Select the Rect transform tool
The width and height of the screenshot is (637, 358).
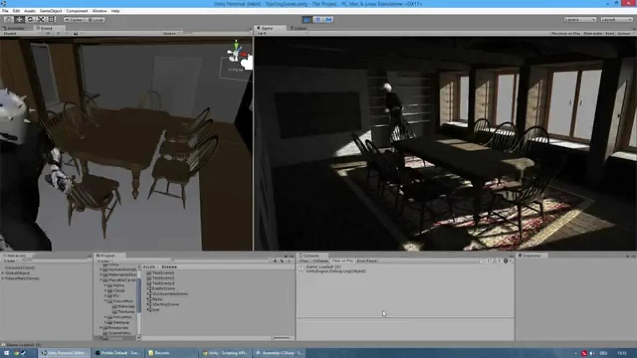click(x=51, y=19)
